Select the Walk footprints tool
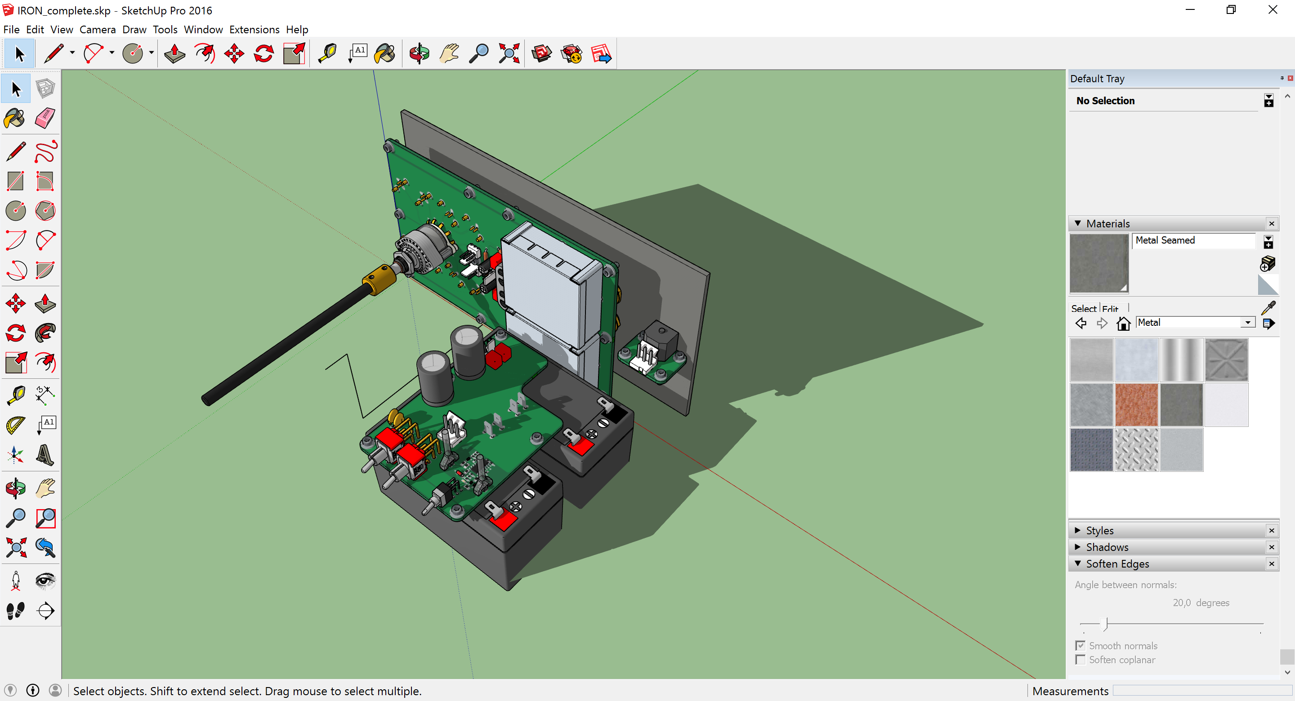 (x=16, y=611)
